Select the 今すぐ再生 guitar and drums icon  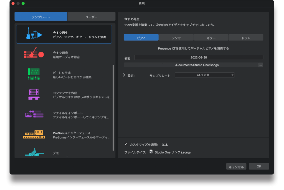[x=34, y=34]
